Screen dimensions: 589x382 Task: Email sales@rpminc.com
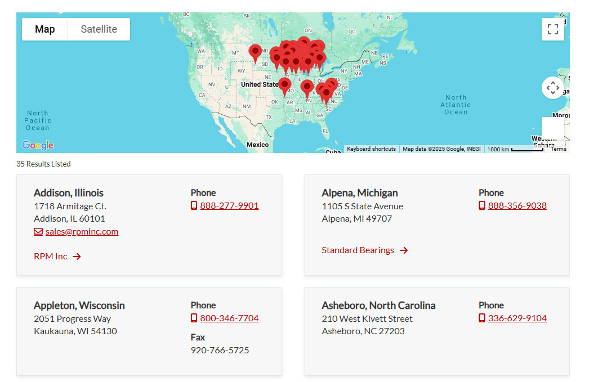coord(82,231)
